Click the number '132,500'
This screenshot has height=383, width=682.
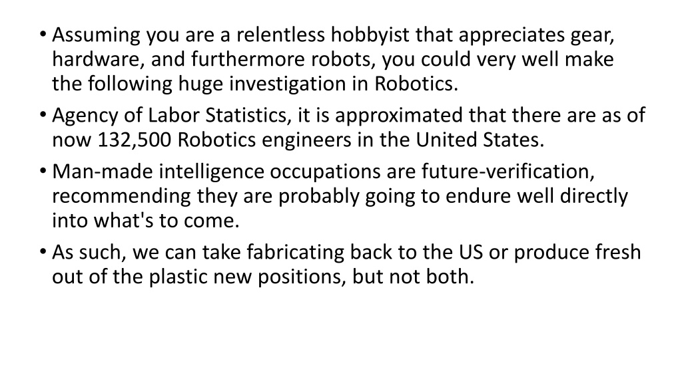[x=135, y=140]
